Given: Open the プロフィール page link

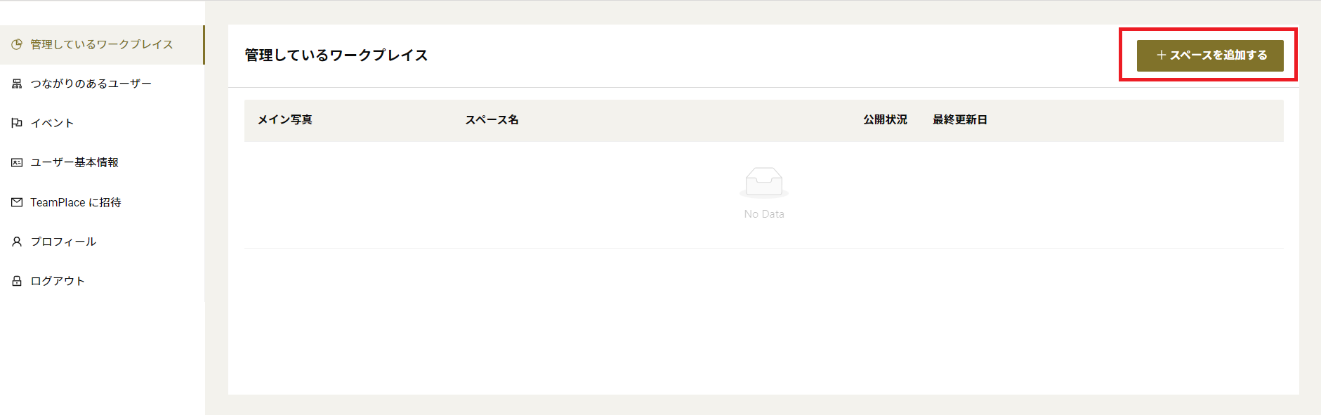Looking at the screenshot, I should [63, 242].
